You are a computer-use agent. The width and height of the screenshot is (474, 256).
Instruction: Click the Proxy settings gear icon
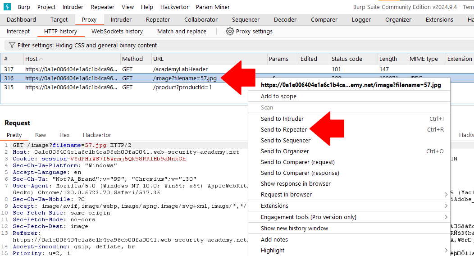click(230, 32)
